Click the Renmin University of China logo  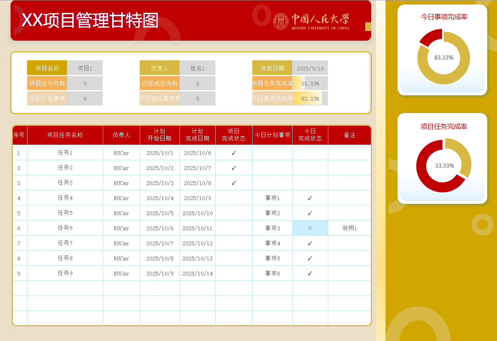coord(311,21)
